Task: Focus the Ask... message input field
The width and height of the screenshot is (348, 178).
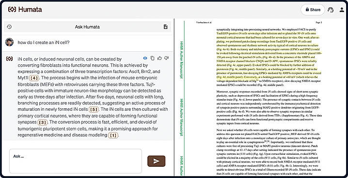Action: pos(76,161)
